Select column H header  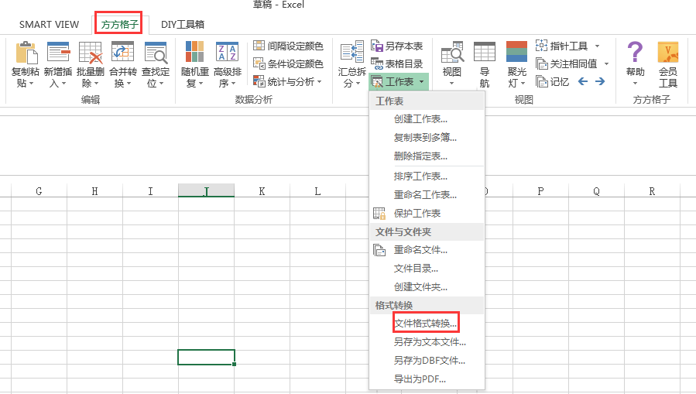95,191
